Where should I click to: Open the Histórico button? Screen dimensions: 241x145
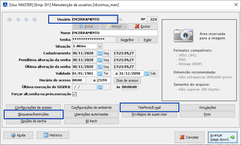click(x=53, y=135)
